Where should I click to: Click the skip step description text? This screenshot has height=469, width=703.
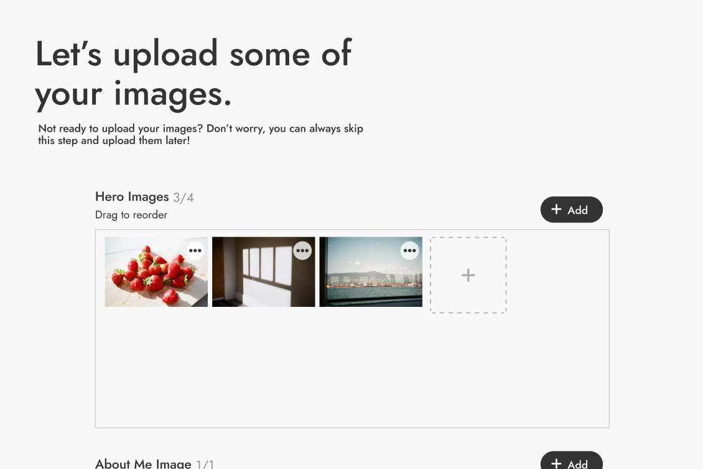point(200,134)
